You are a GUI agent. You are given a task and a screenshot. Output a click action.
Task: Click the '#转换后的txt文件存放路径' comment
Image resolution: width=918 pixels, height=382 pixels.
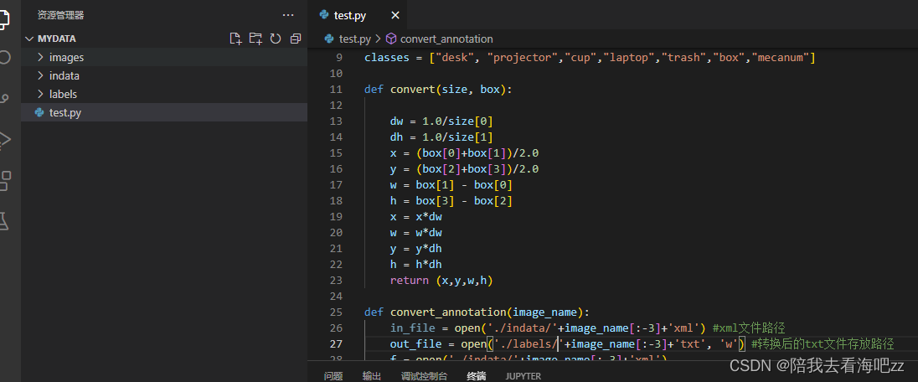coord(823,343)
